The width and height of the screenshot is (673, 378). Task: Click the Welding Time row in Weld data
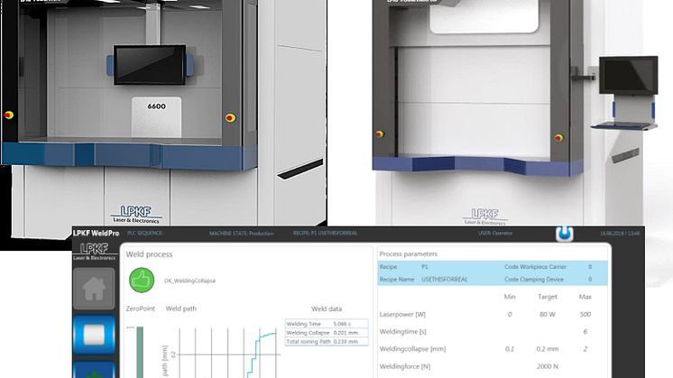click(327, 322)
